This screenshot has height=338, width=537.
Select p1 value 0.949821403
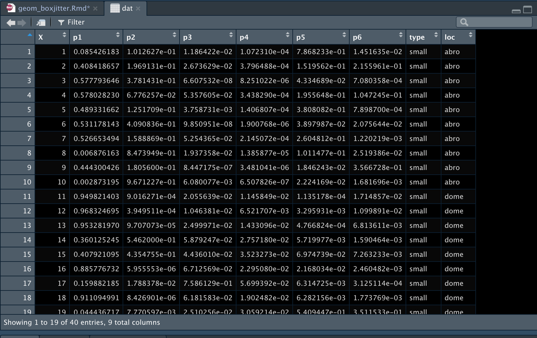pyautogui.click(x=96, y=196)
